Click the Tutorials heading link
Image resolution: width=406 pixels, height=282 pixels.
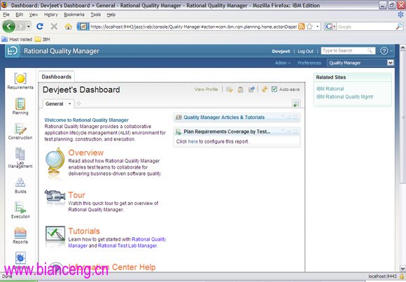(x=84, y=231)
